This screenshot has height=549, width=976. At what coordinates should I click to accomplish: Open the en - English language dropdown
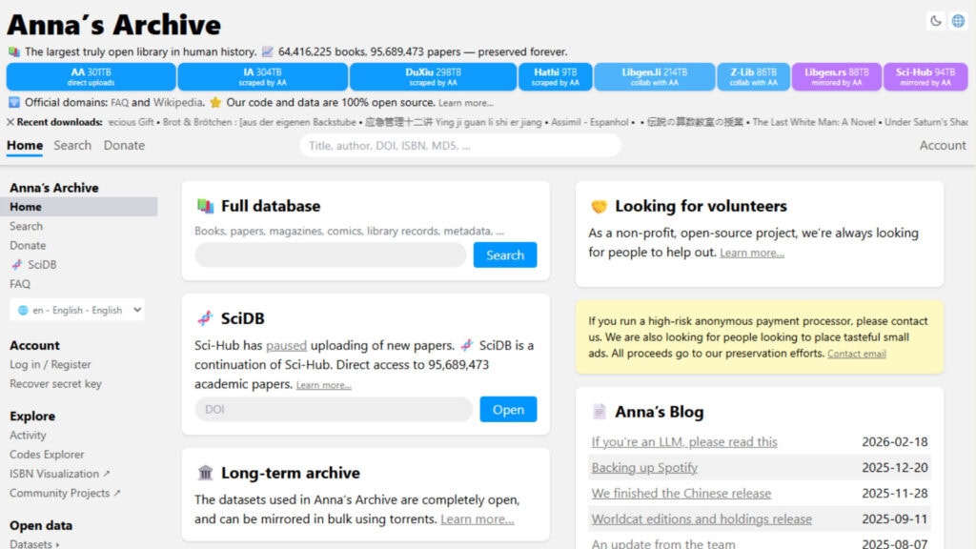pyautogui.click(x=77, y=310)
